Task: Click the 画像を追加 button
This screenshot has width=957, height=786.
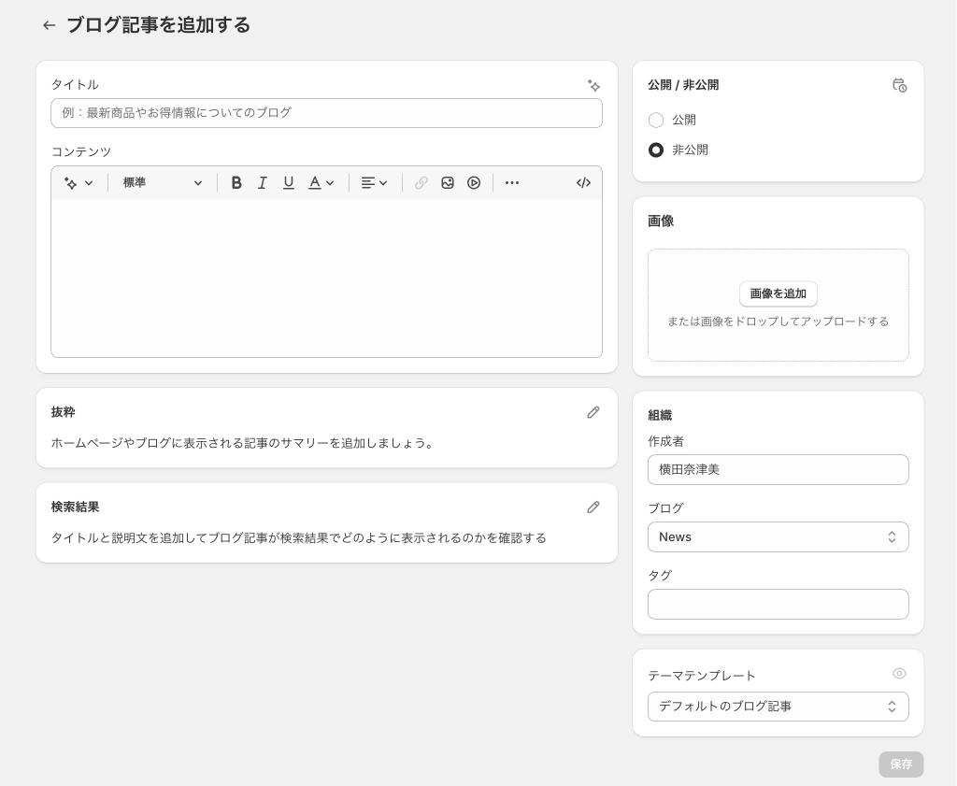Action: tap(778, 293)
